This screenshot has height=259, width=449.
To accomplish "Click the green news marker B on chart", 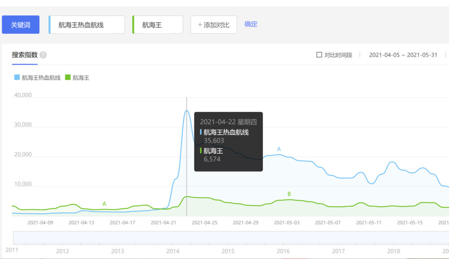I will pyautogui.click(x=289, y=194).
